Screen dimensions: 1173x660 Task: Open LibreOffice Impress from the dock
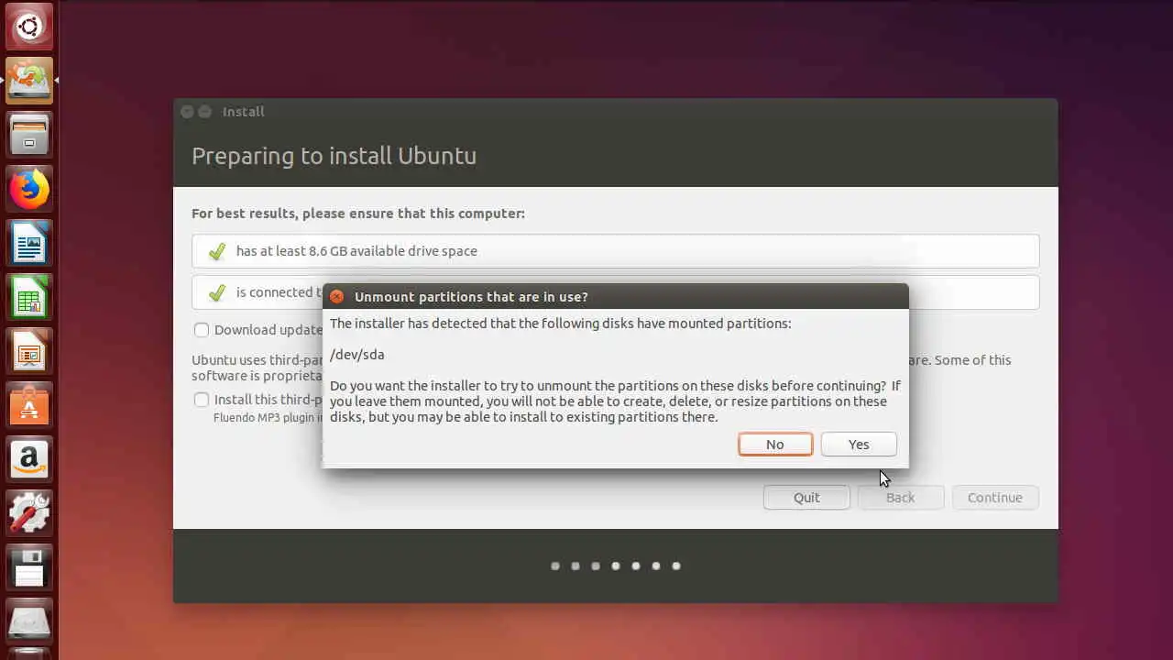tap(29, 352)
